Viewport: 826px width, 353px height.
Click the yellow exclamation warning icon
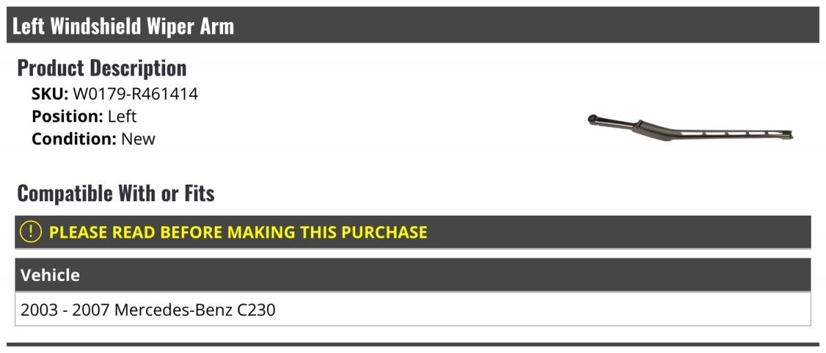coord(31,232)
